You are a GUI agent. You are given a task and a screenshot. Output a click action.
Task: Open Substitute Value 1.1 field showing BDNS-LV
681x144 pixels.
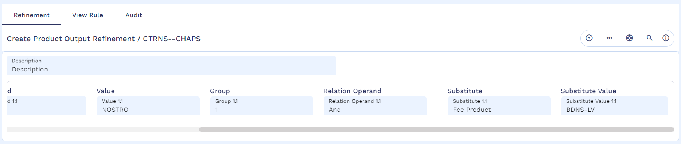coord(614,106)
